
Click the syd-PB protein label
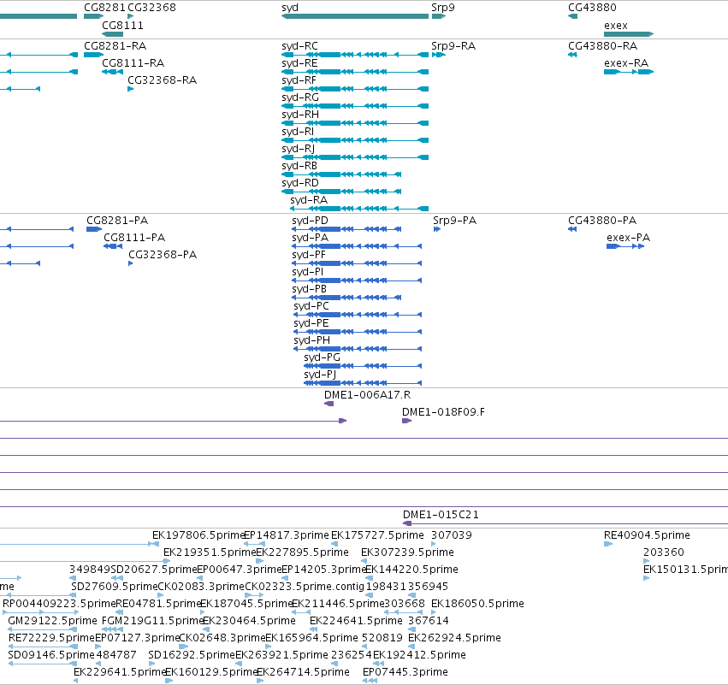(309, 290)
